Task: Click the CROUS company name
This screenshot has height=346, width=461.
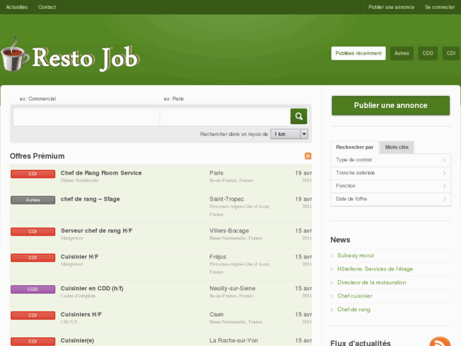Action: click(68, 322)
